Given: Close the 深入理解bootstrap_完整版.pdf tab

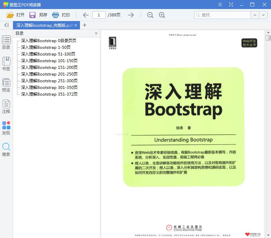Looking at the screenshot, I should click(76, 25).
